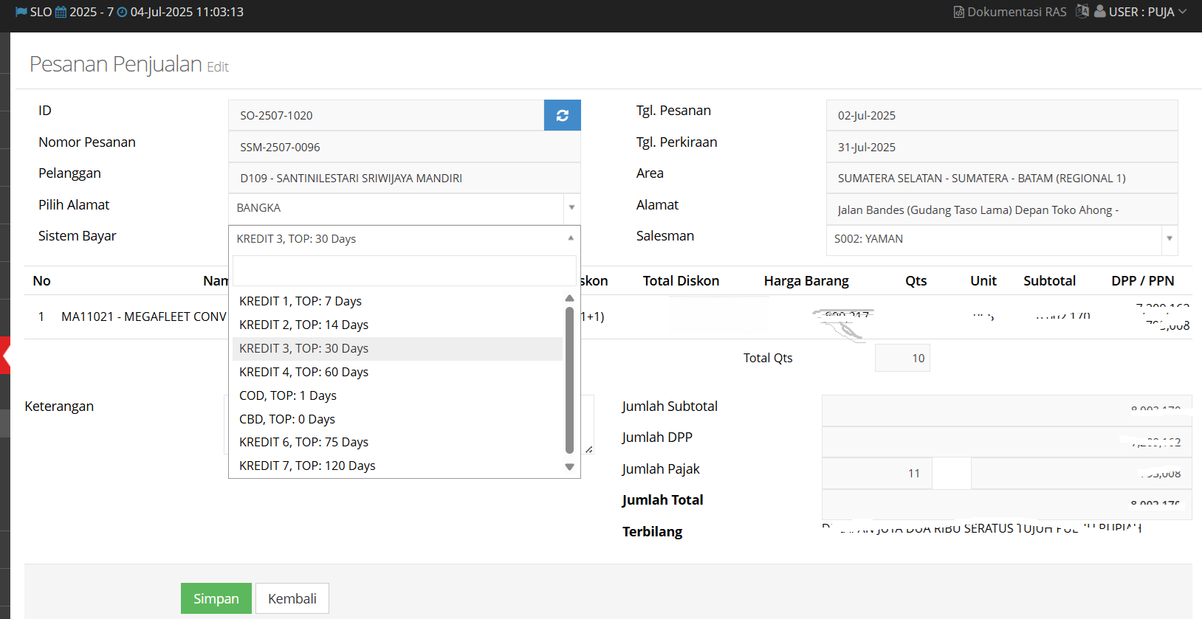
Task: Select KREDIT 1, TOP: 7 Days
Action: (300, 301)
